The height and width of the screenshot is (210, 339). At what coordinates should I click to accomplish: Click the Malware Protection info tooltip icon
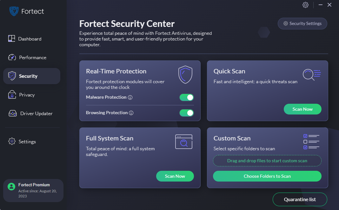130,97
